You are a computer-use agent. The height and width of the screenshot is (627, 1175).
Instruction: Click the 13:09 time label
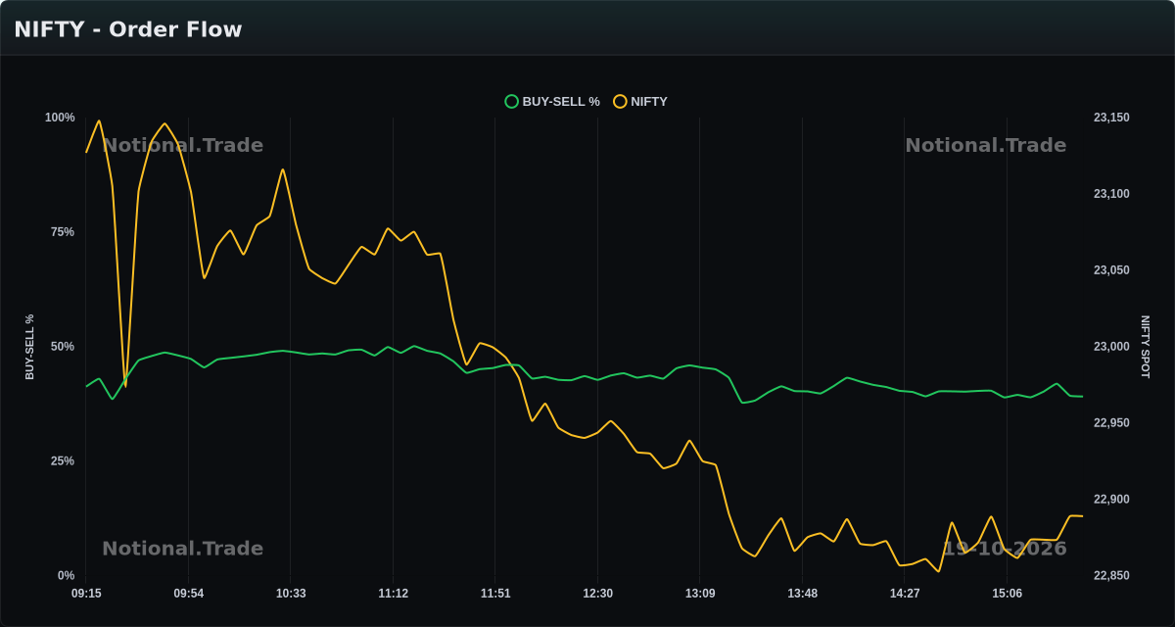coord(700,594)
